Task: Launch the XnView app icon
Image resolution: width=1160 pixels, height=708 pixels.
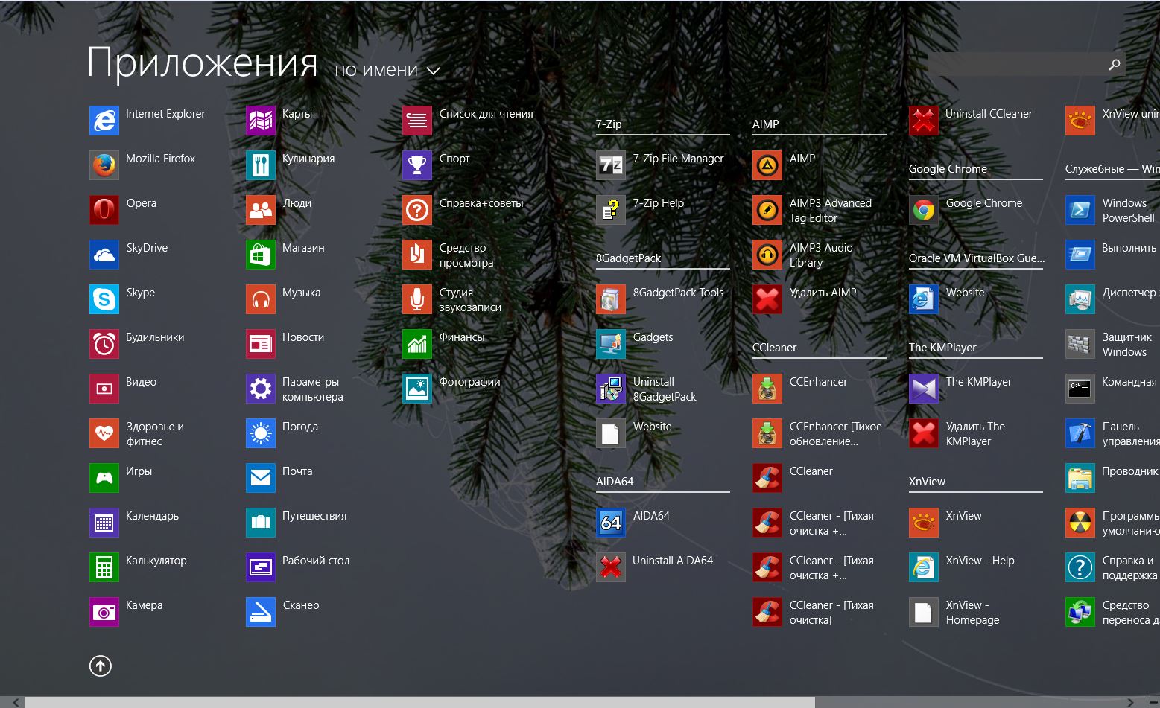Action: [x=924, y=523]
